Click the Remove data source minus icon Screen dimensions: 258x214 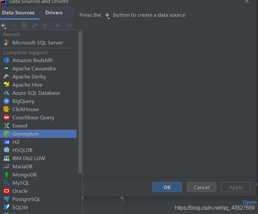point(13,25)
